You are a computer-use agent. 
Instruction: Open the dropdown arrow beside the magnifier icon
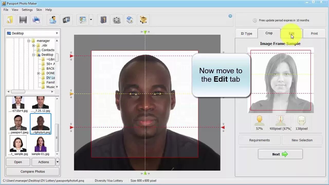click(x=91, y=20)
